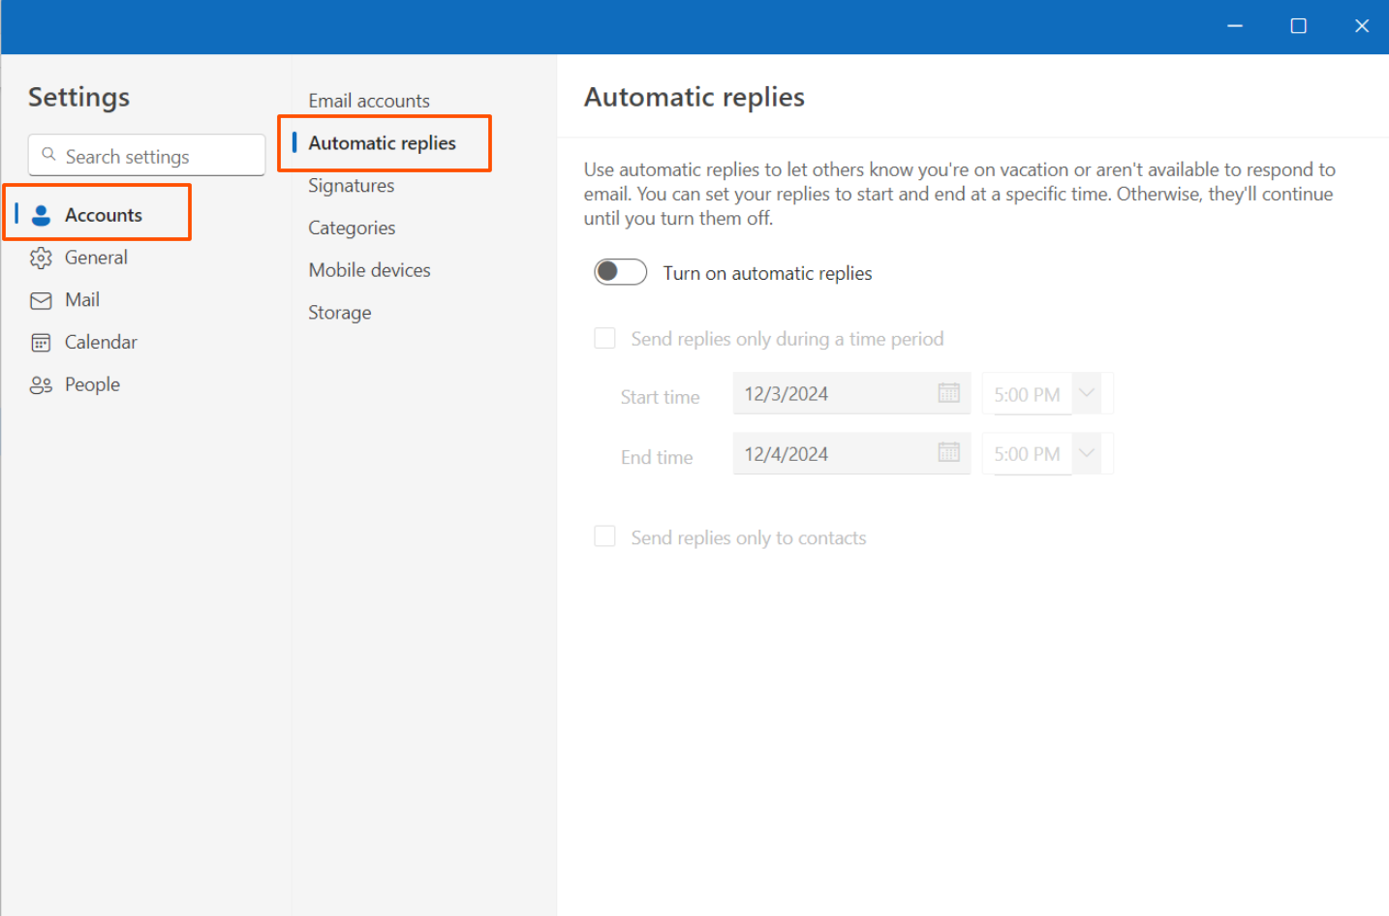Select Automatic replies submenu item
The width and height of the screenshot is (1389, 916).
coord(383,143)
